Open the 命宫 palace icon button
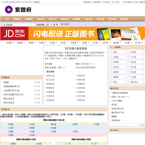 point(118,52)
